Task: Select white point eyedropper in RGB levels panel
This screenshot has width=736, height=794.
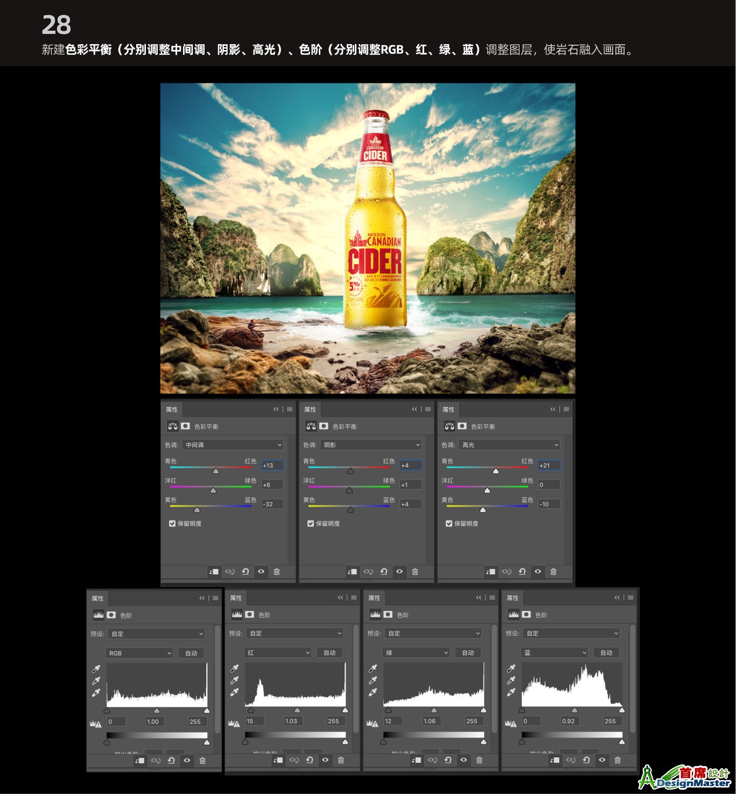Action: click(96, 693)
